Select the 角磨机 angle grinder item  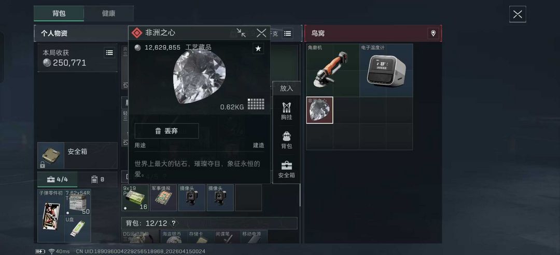pyautogui.click(x=333, y=70)
